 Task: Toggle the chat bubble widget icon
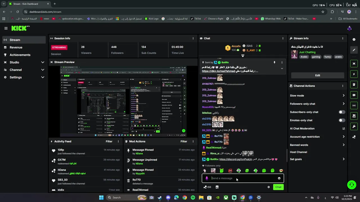point(354,95)
